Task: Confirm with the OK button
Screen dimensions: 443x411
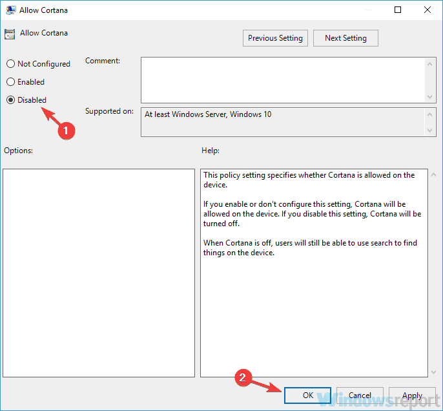Action: (307, 395)
